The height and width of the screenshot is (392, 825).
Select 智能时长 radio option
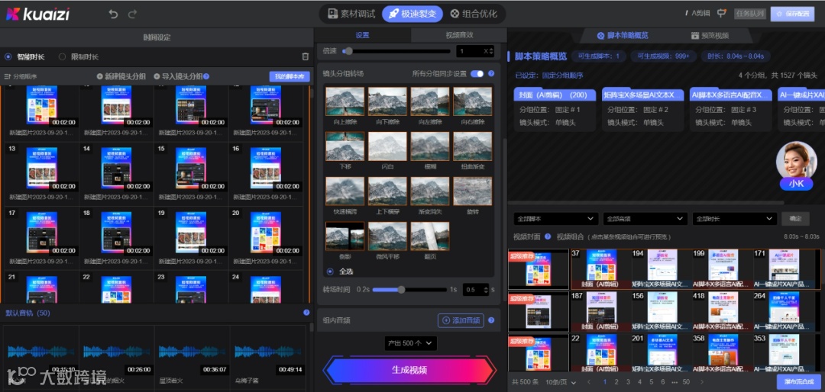8,56
